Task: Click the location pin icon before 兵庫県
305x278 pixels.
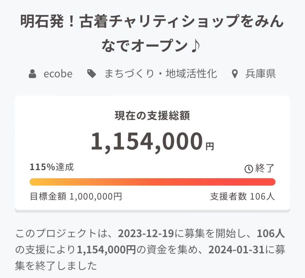Action: (235, 74)
